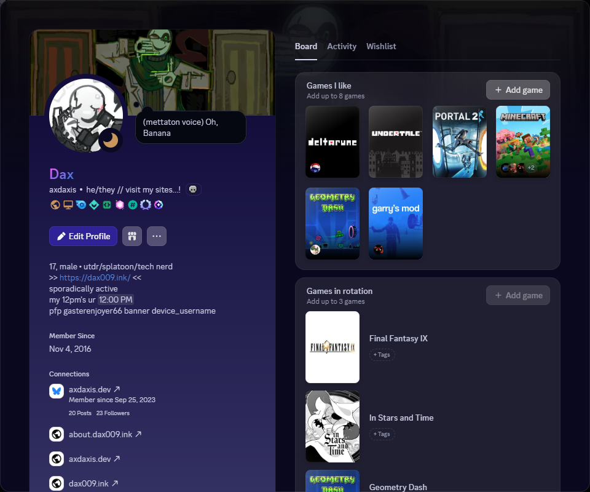Click the Quest laurel wreath badge
590x492 pixels.
point(146,205)
